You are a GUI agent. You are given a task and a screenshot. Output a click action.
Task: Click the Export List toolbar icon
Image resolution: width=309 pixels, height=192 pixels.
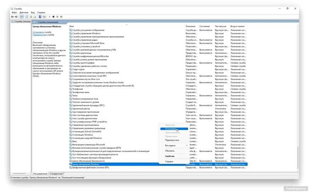(35, 17)
